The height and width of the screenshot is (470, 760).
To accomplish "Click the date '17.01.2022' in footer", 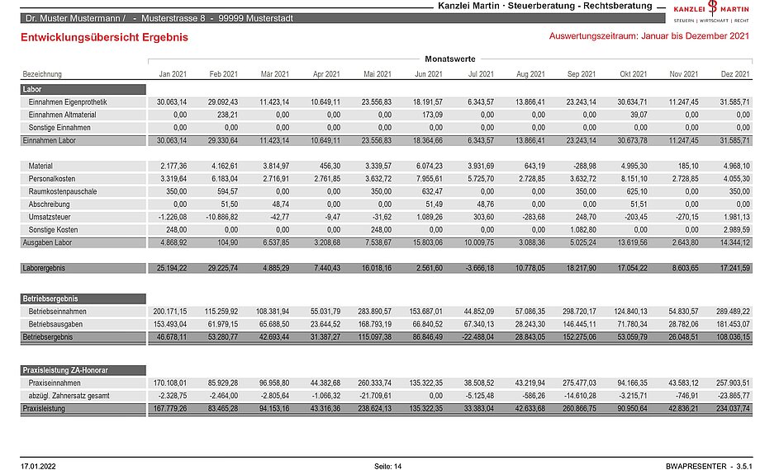I will 38,466.
